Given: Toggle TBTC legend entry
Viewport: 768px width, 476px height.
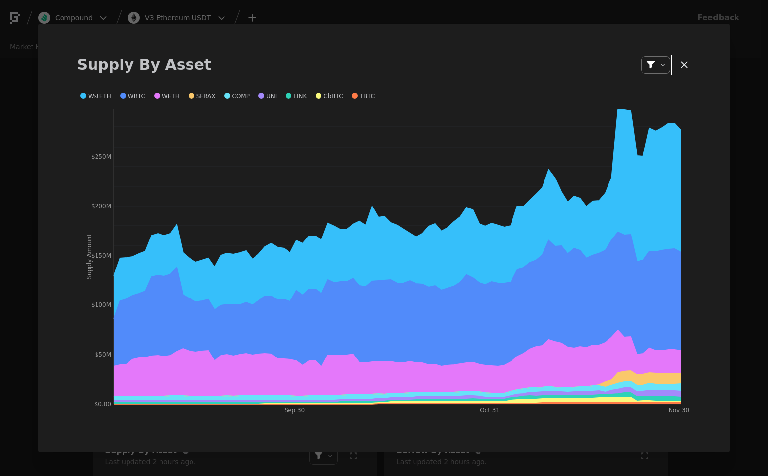Looking at the screenshot, I should click(363, 96).
